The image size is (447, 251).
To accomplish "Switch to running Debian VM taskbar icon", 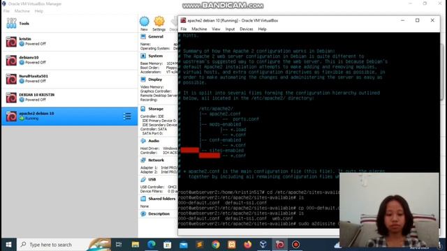I will 279,245.
